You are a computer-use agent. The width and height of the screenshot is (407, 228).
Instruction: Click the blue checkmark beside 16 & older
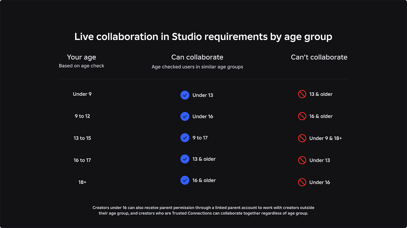tap(185, 180)
